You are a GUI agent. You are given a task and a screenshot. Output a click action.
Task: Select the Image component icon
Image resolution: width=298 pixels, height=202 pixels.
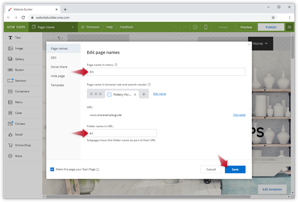[x=10, y=48]
